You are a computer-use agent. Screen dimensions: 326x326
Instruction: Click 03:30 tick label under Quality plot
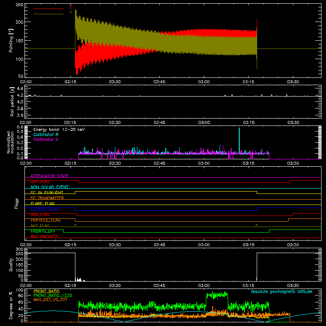pos(293,286)
